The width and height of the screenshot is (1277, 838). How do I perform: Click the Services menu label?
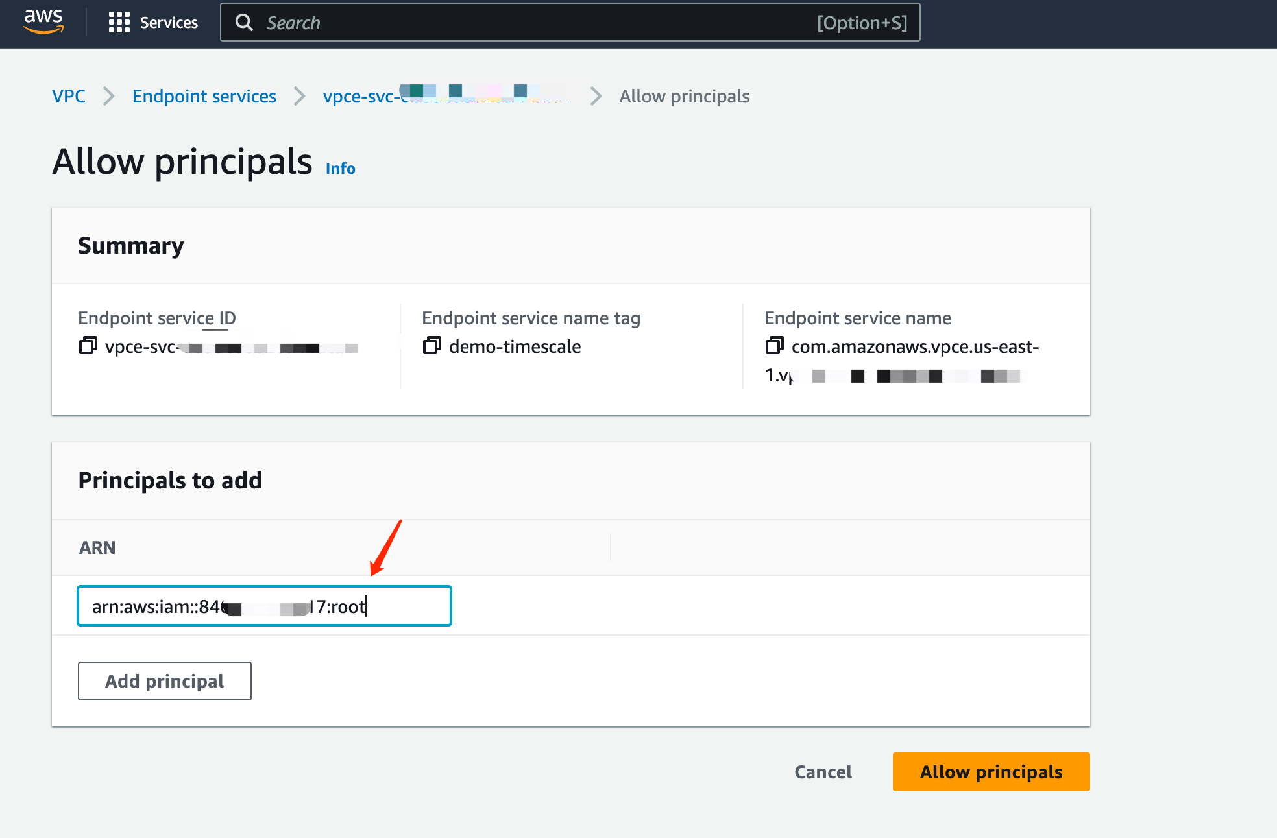pyautogui.click(x=169, y=23)
